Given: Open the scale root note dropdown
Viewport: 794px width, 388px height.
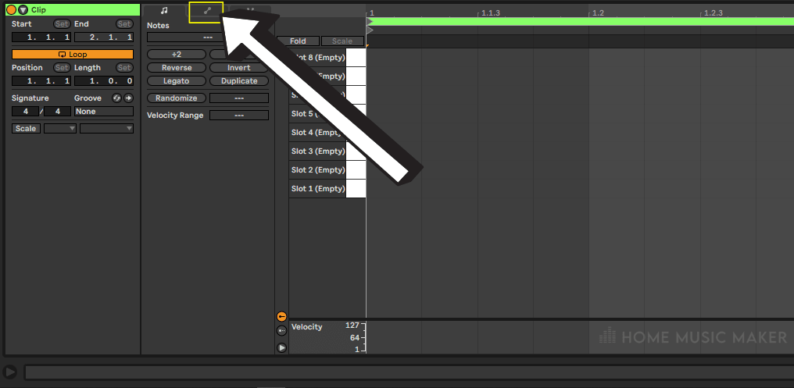Looking at the screenshot, I should coord(60,129).
